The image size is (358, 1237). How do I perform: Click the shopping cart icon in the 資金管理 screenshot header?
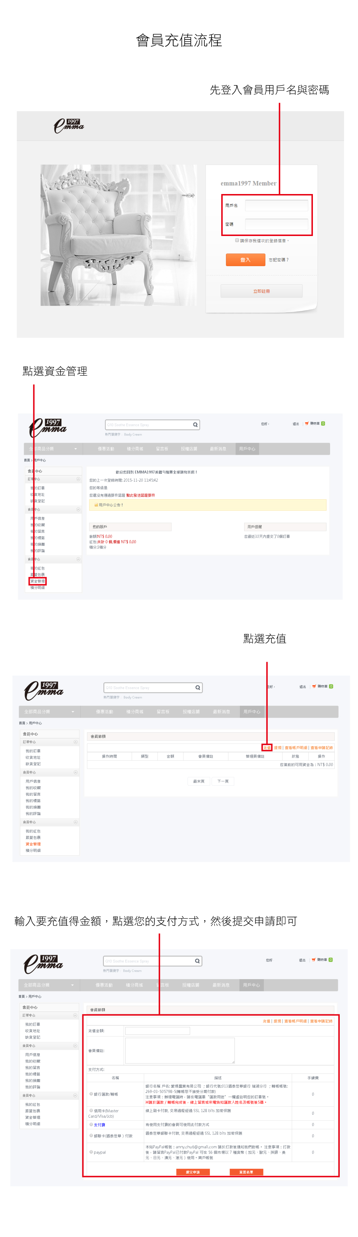[x=307, y=424]
